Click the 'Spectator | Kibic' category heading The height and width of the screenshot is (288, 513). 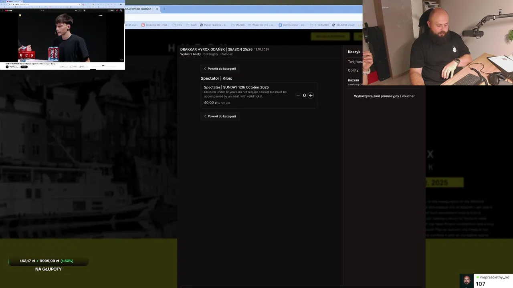coord(216,78)
